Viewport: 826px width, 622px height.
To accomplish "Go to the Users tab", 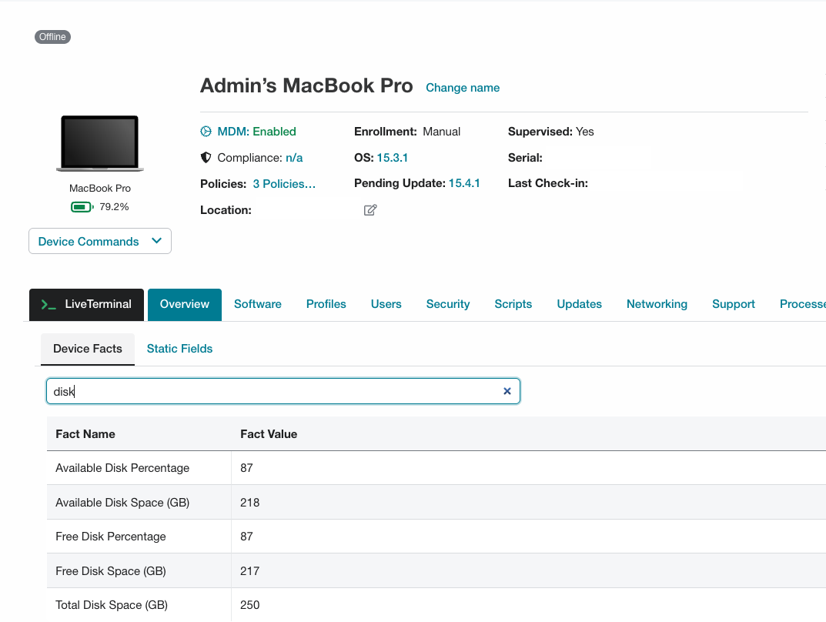I will [x=386, y=304].
